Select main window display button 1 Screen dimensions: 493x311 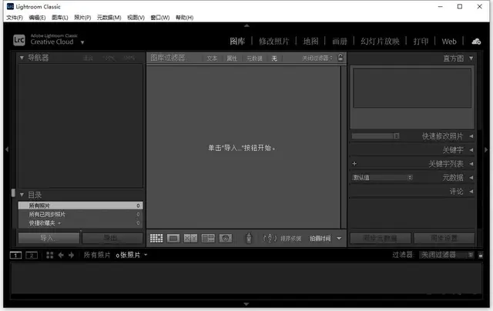17,255
